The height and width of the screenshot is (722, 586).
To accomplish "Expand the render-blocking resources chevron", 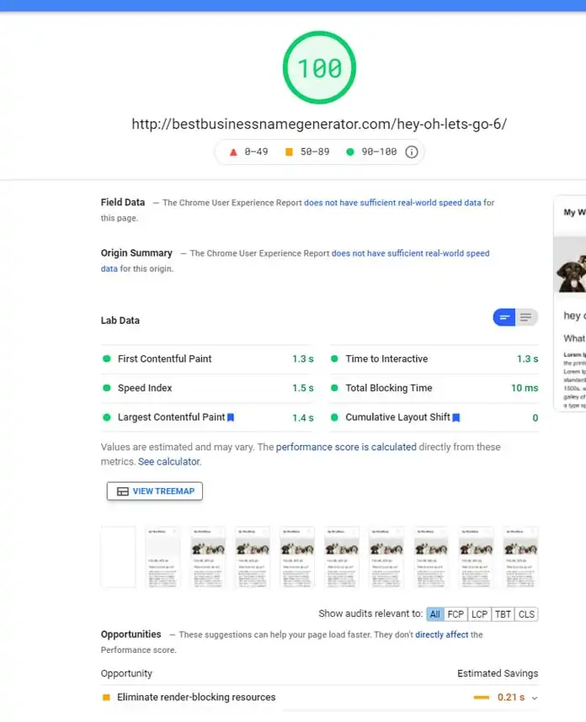I will pos(535,698).
